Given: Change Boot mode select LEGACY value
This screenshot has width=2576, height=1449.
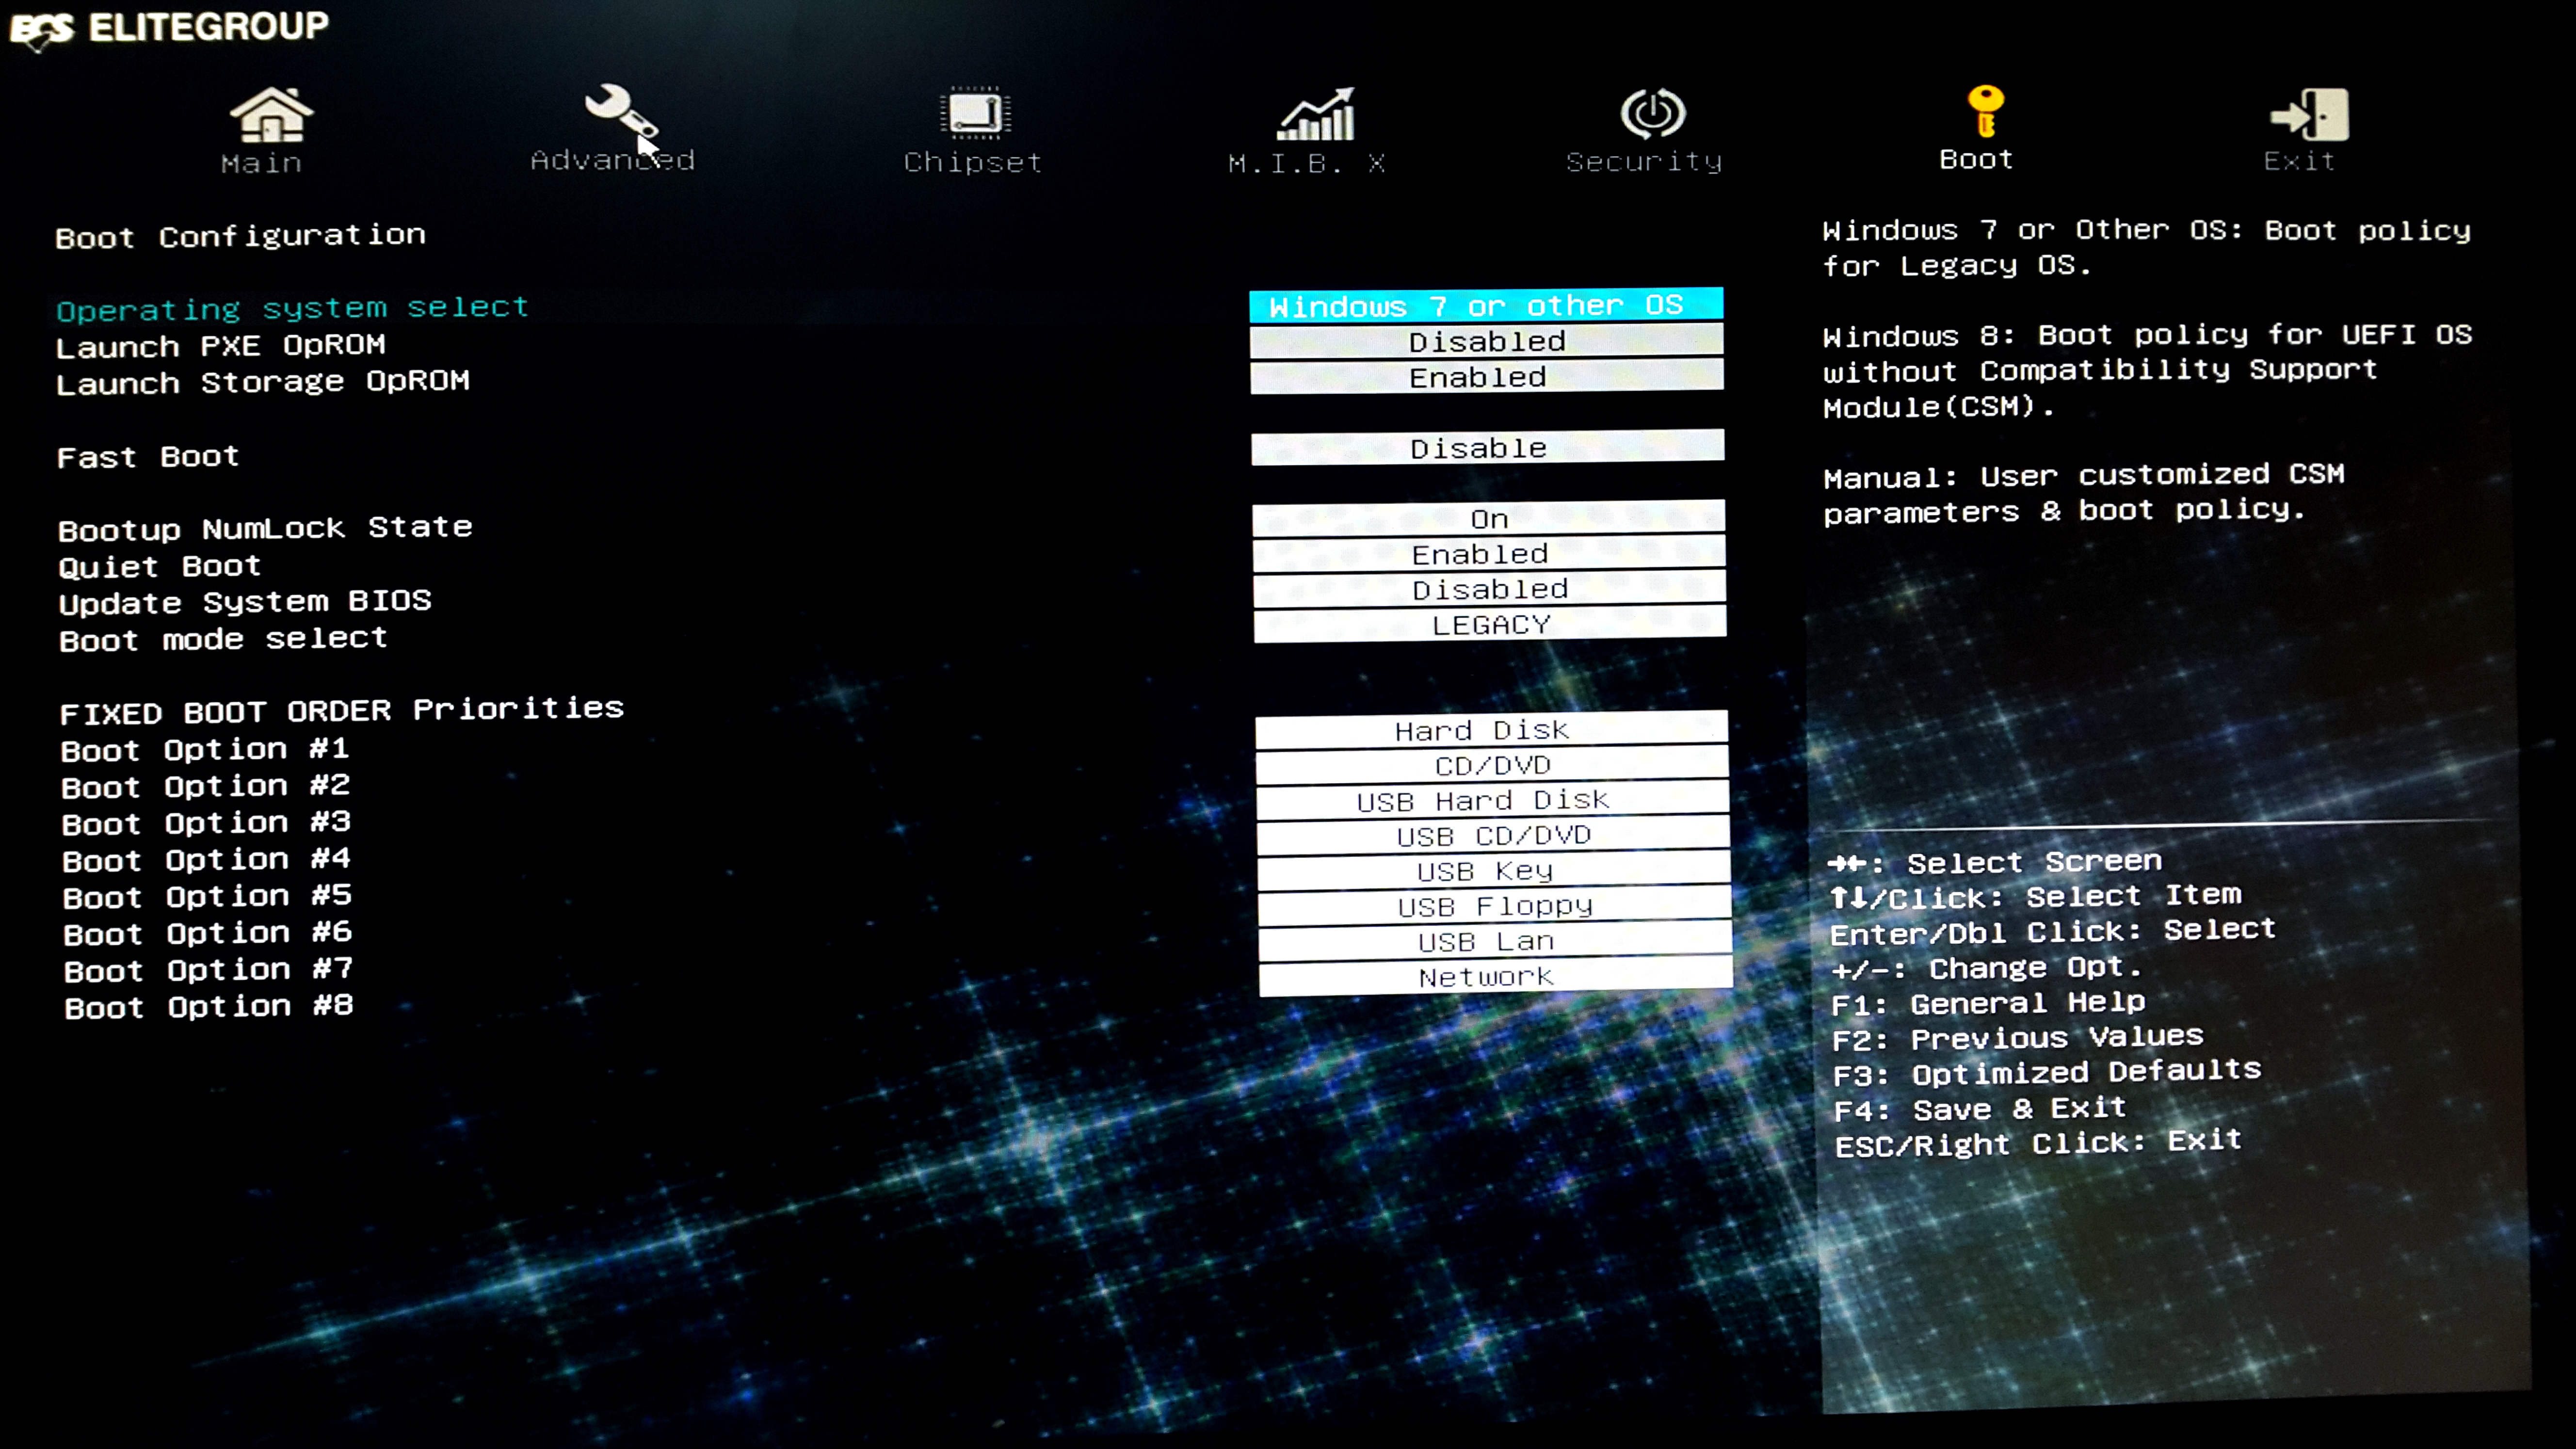Looking at the screenshot, I should (1490, 625).
